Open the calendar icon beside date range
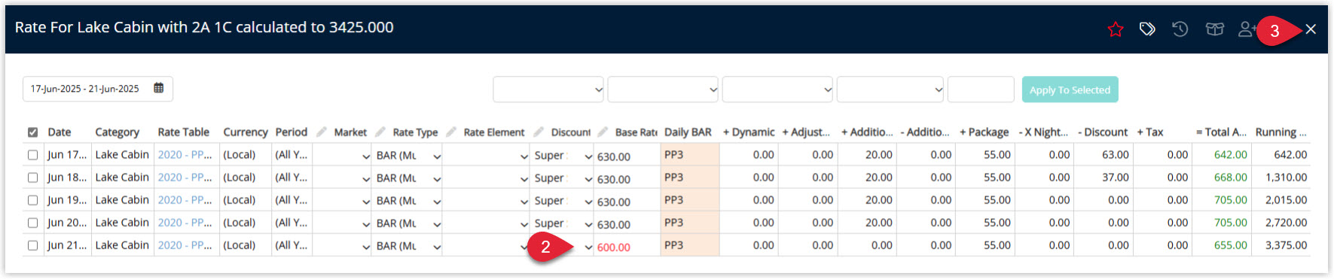Viewport: 1334px width, 279px height. pyautogui.click(x=159, y=88)
